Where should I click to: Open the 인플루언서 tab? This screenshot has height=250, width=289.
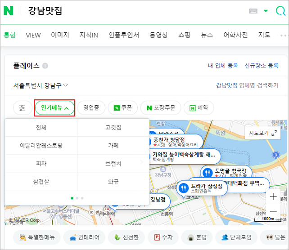point(124,35)
